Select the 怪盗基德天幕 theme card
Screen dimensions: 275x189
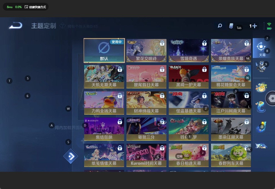click(x=189, y=103)
